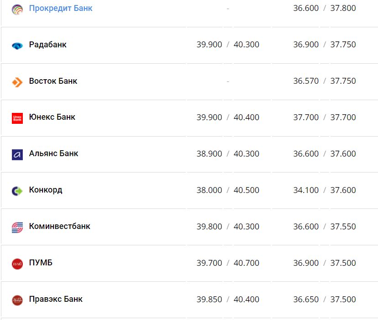Open the Правэкс Банк name
Screen dimensions: 378x320
56,299
